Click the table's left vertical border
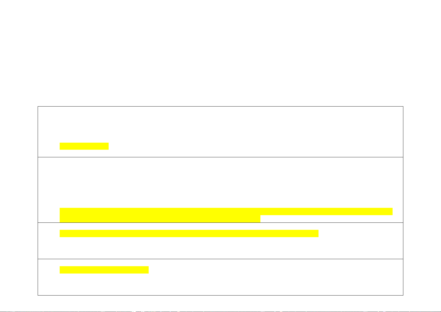This screenshot has width=441, height=312. (38, 201)
